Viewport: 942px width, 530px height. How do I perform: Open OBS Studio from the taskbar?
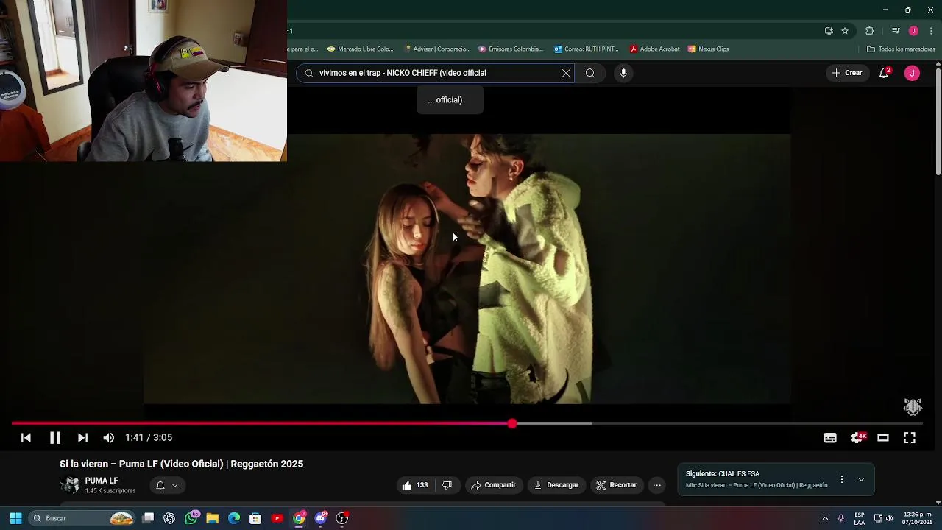(x=342, y=518)
